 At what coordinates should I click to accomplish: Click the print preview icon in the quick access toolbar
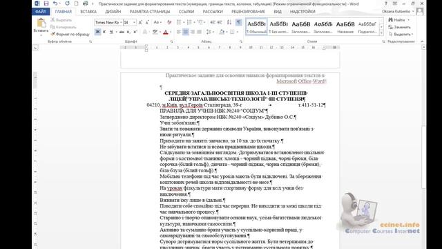point(86,3)
